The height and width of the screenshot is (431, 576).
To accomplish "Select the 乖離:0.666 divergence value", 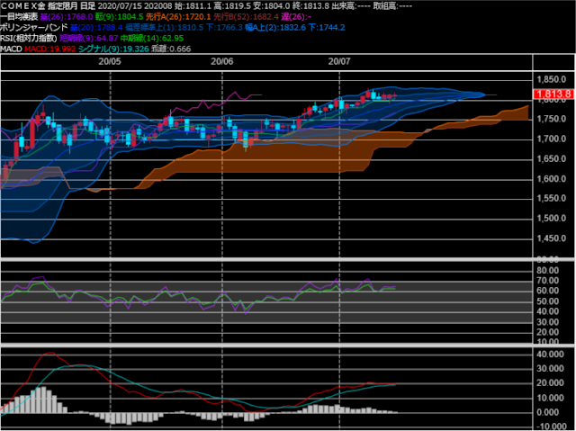I will click(171, 49).
